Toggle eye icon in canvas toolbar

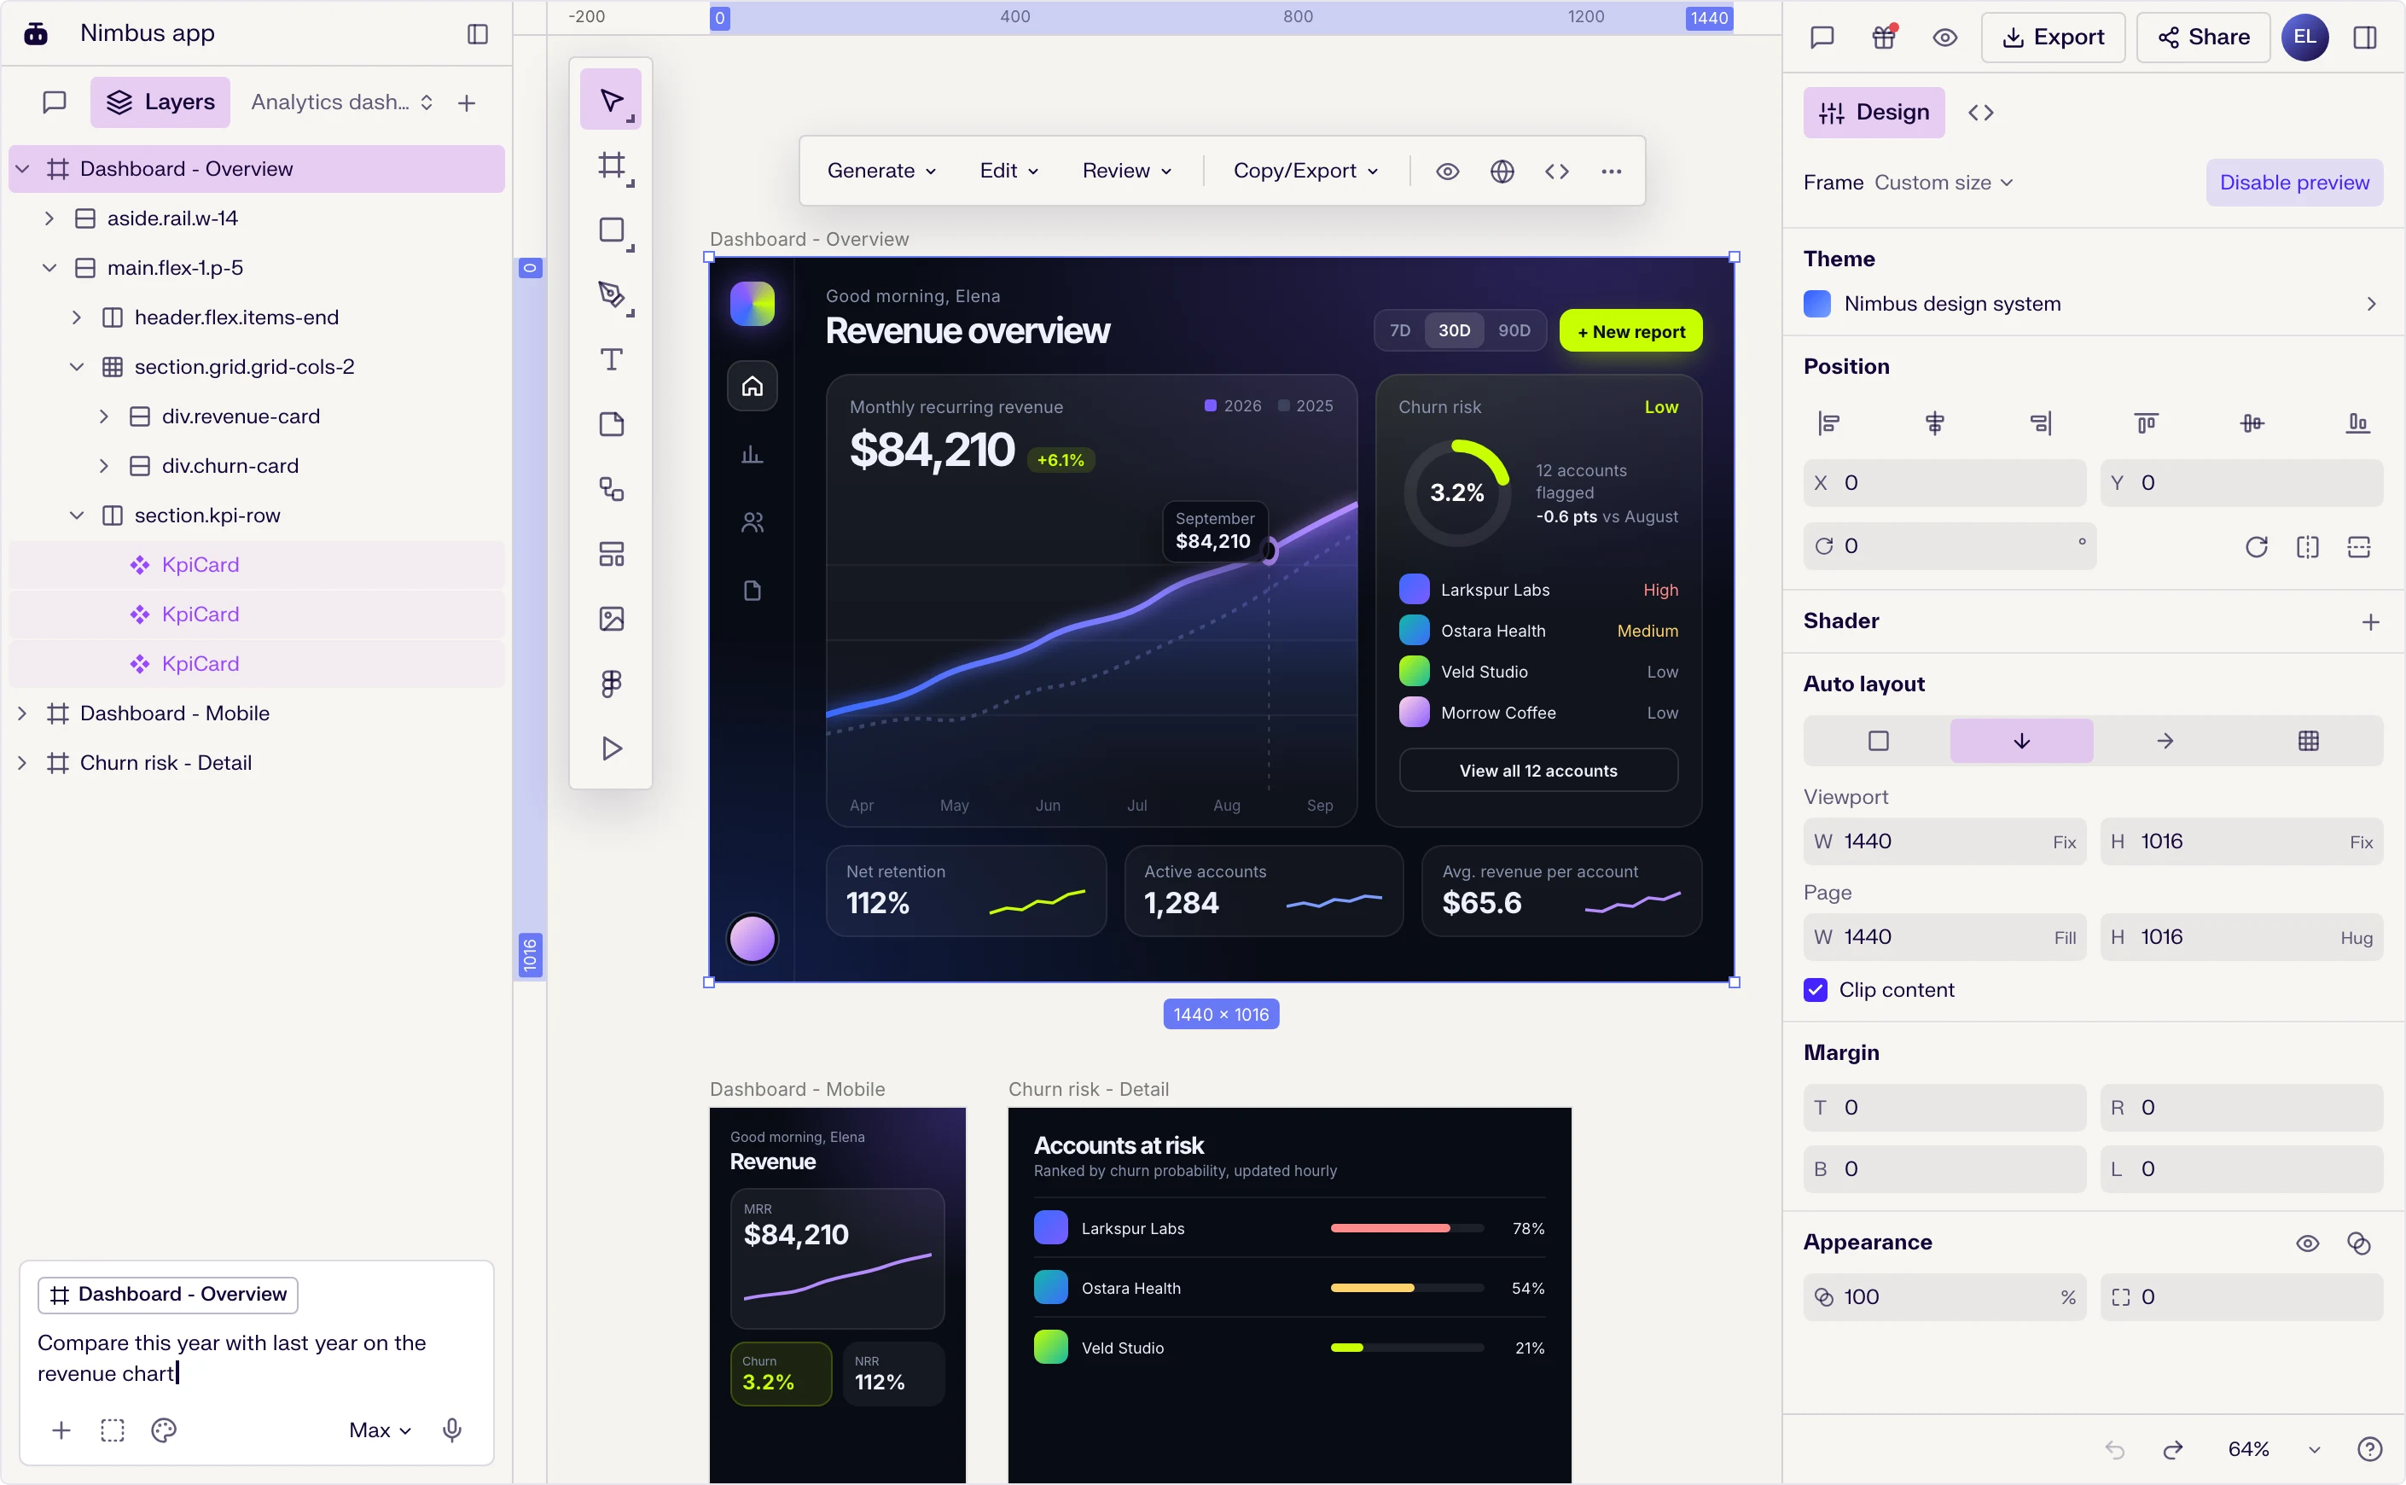(x=1447, y=171)
